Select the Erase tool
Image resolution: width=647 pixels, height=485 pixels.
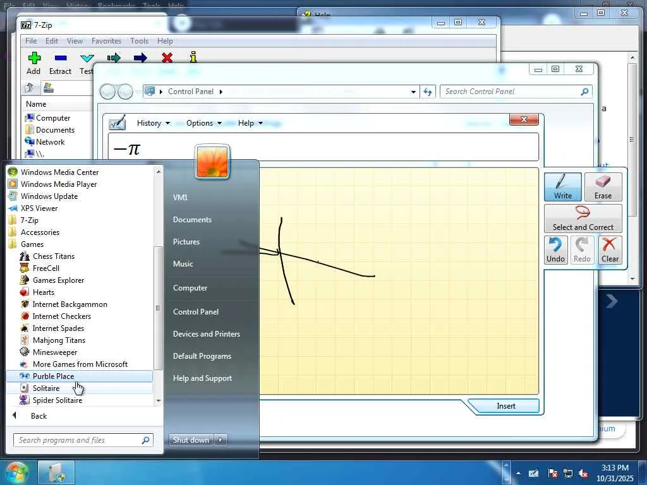tap(603, 187)
